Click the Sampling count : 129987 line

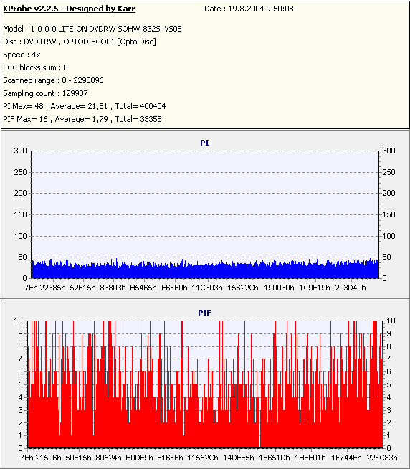tap(45, 93)
